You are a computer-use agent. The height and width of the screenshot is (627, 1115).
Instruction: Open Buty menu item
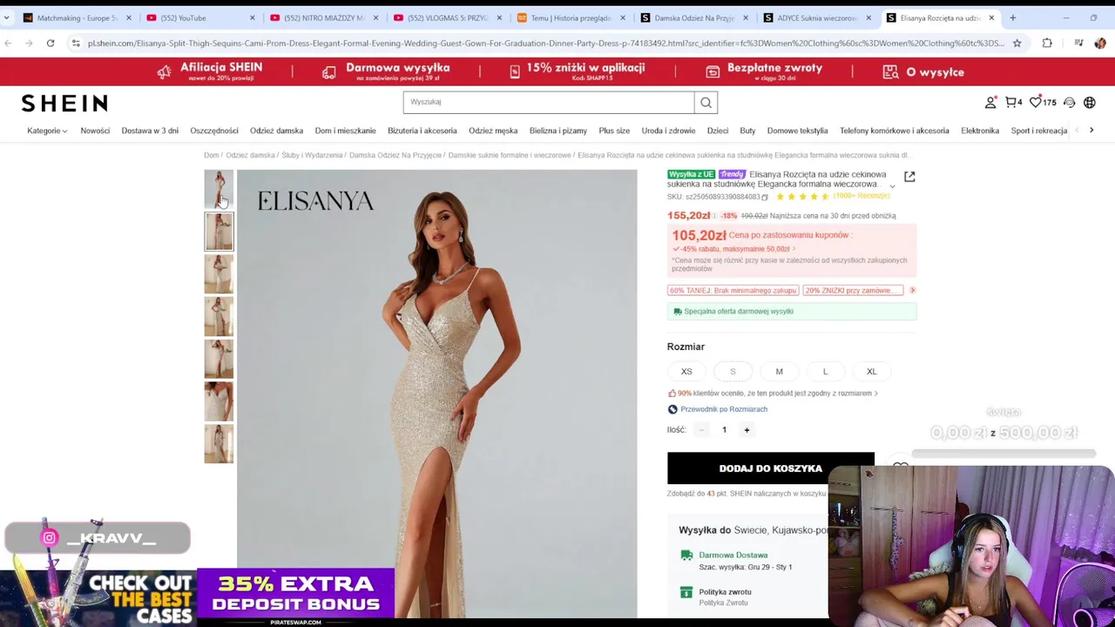click(x=747, y=131)
